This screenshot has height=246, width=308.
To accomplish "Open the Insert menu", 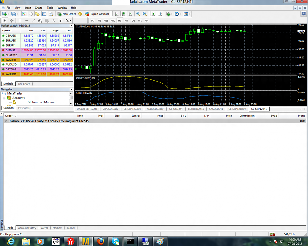I will [28, 8].
